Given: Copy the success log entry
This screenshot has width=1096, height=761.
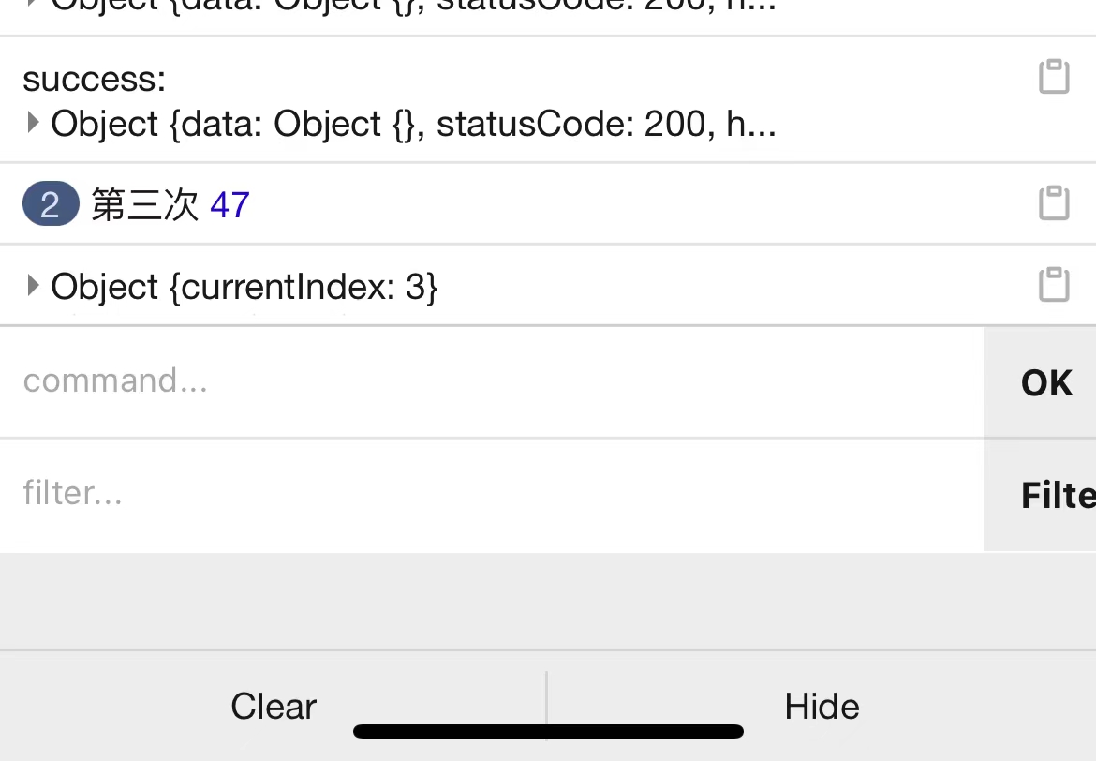Looking at the screenshot, I should click(x=1054, y=76).
